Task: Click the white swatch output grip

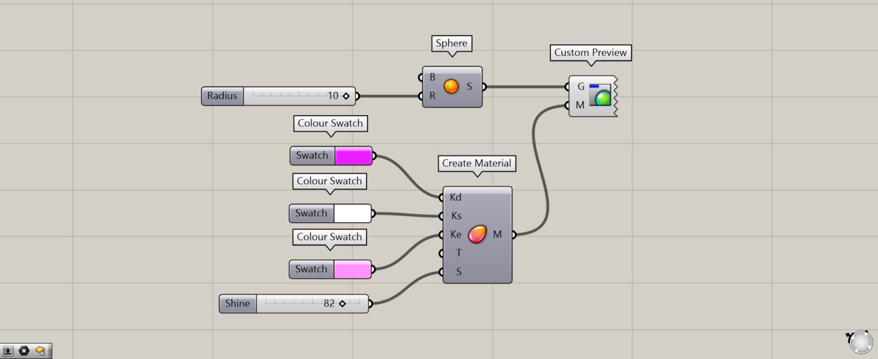Action: [x=373, y=213]
